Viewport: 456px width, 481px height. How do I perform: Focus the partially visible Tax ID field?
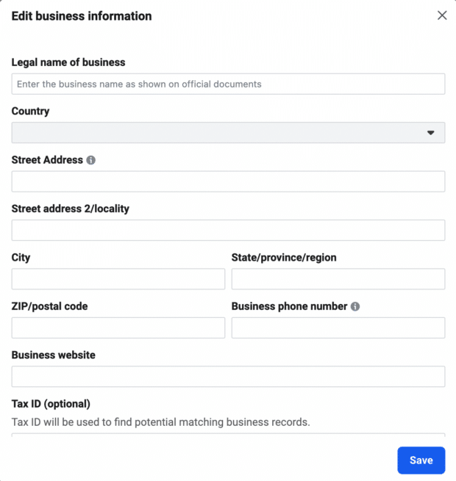228,435
